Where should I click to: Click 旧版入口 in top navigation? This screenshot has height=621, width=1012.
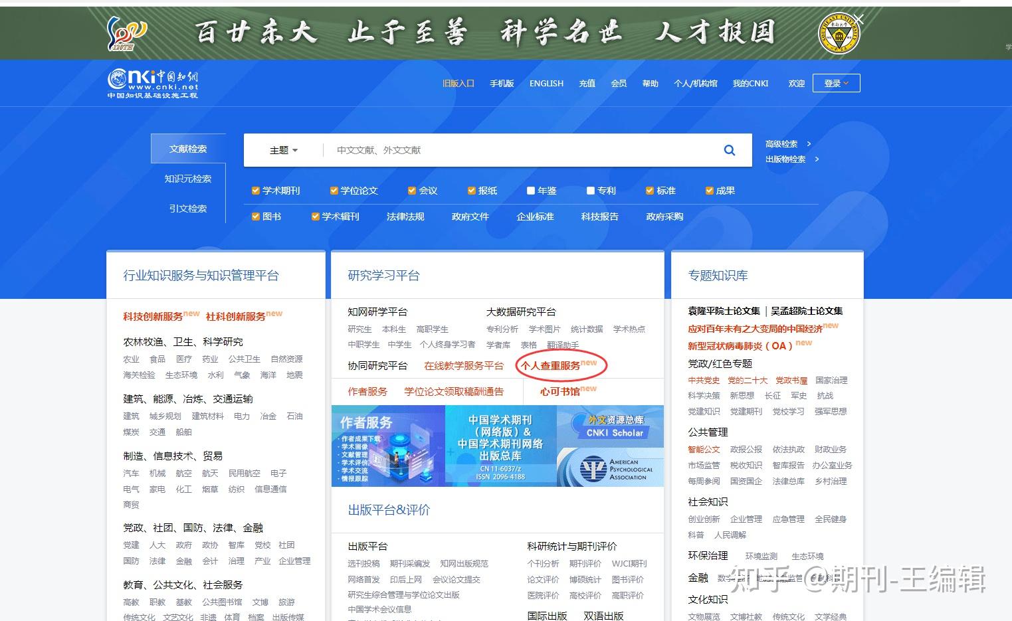458,84
